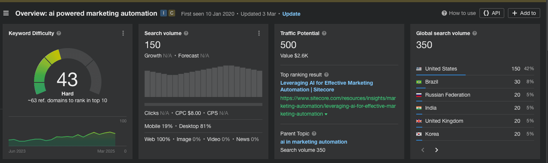This screenshot has width=548, height=163.
Task: Click Global search volume help icon
Action: click(475, 33)
